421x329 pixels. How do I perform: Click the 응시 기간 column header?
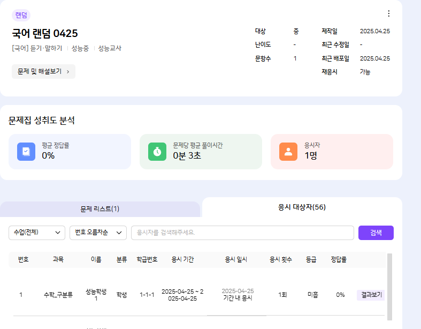coord(182,259)
